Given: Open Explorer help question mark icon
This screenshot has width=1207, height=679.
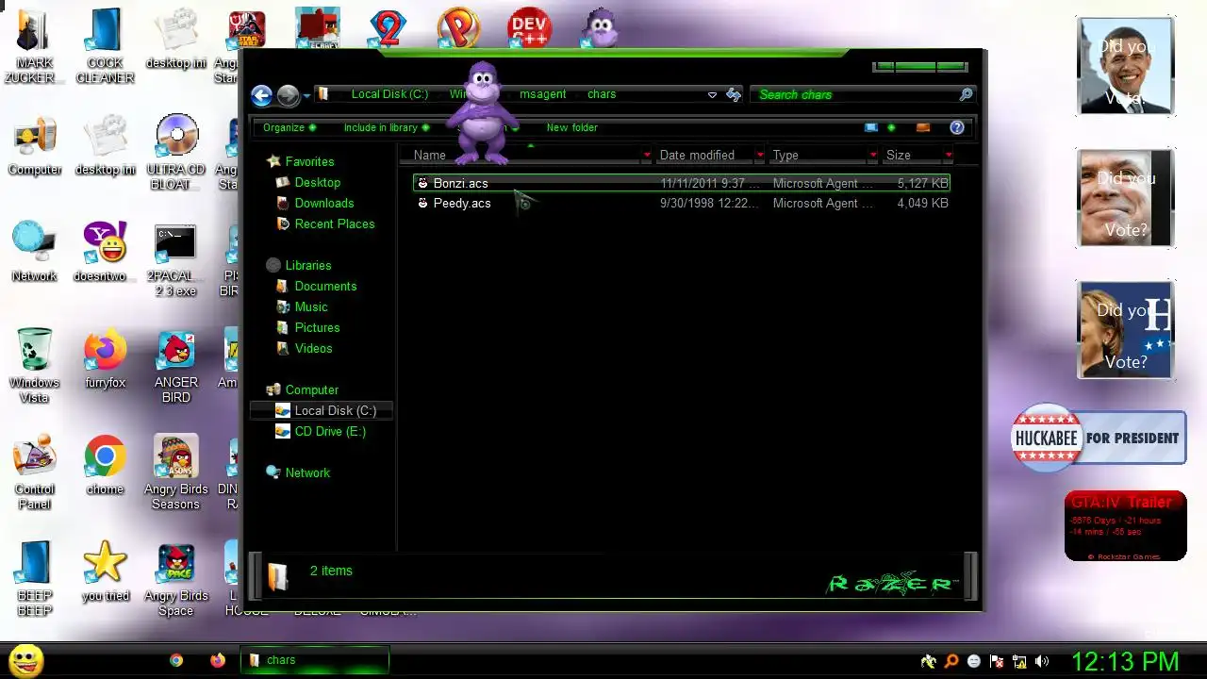Looking at the screenshot, I should 957,127.
